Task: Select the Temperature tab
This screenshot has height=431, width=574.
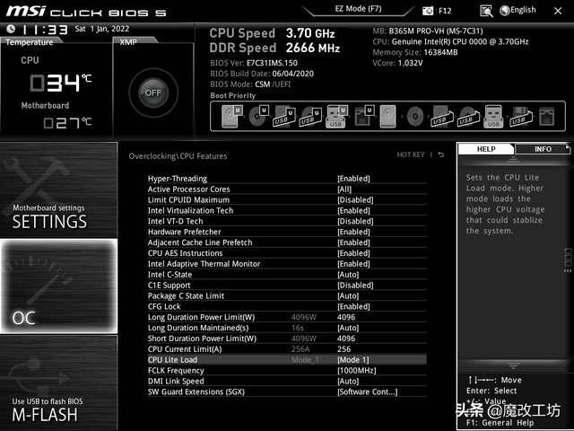Action: point(30,42)
